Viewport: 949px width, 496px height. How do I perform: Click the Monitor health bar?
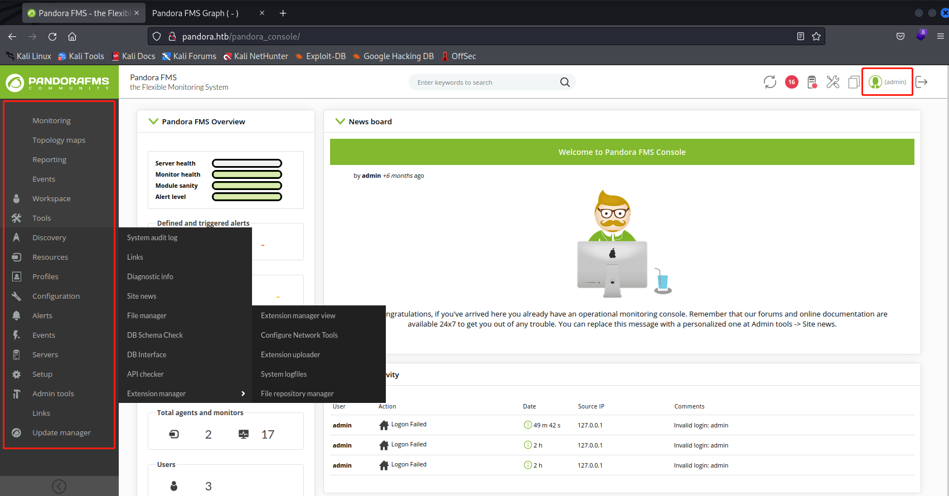click(x=247, y=174)
